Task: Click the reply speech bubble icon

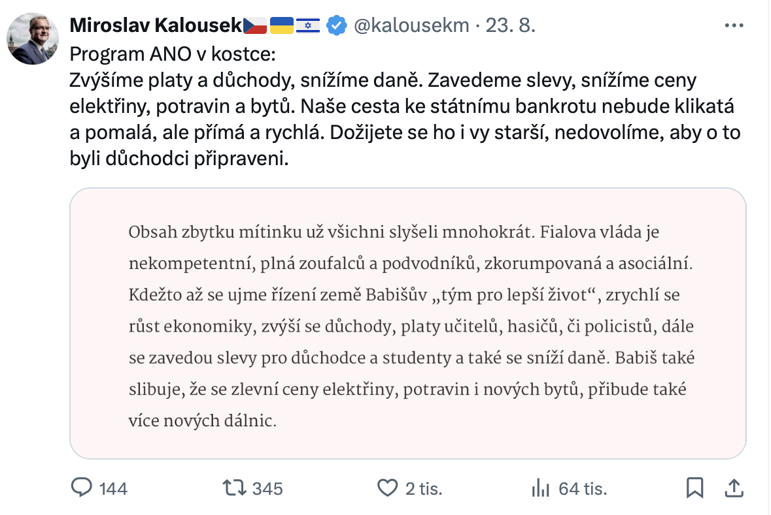Action: pos(82,488)
